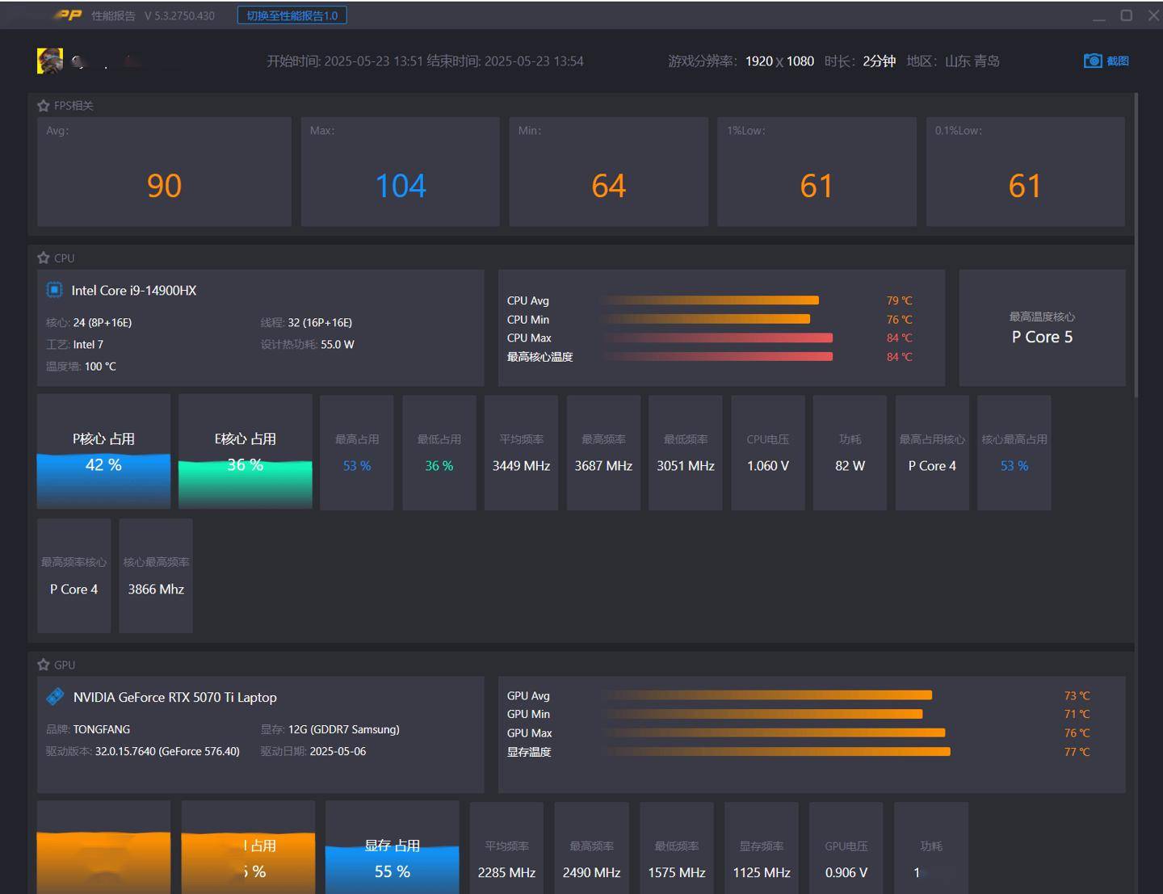Click the 最高温度核心 P Core 5 panel

[x=1042, y=328]
